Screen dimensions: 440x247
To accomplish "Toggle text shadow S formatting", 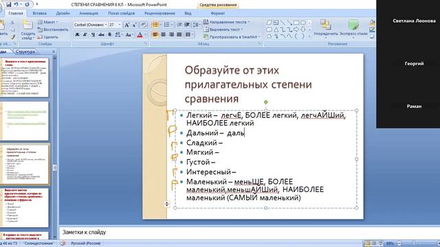I will point(109,35).
